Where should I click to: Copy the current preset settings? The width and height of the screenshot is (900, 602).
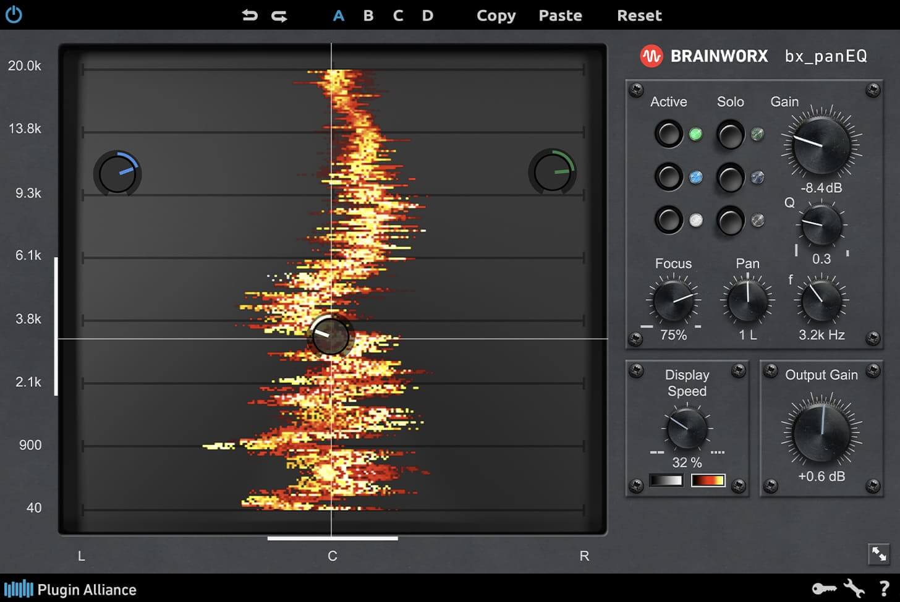click(495, 15)
